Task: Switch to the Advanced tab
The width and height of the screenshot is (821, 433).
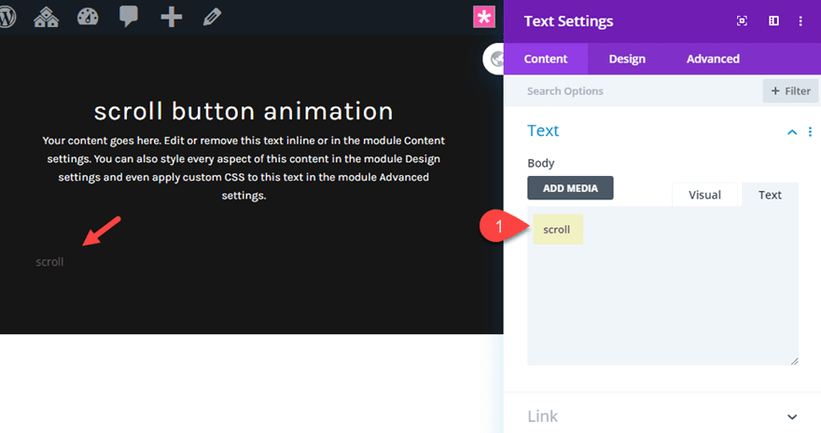Action: coord(713,59)
